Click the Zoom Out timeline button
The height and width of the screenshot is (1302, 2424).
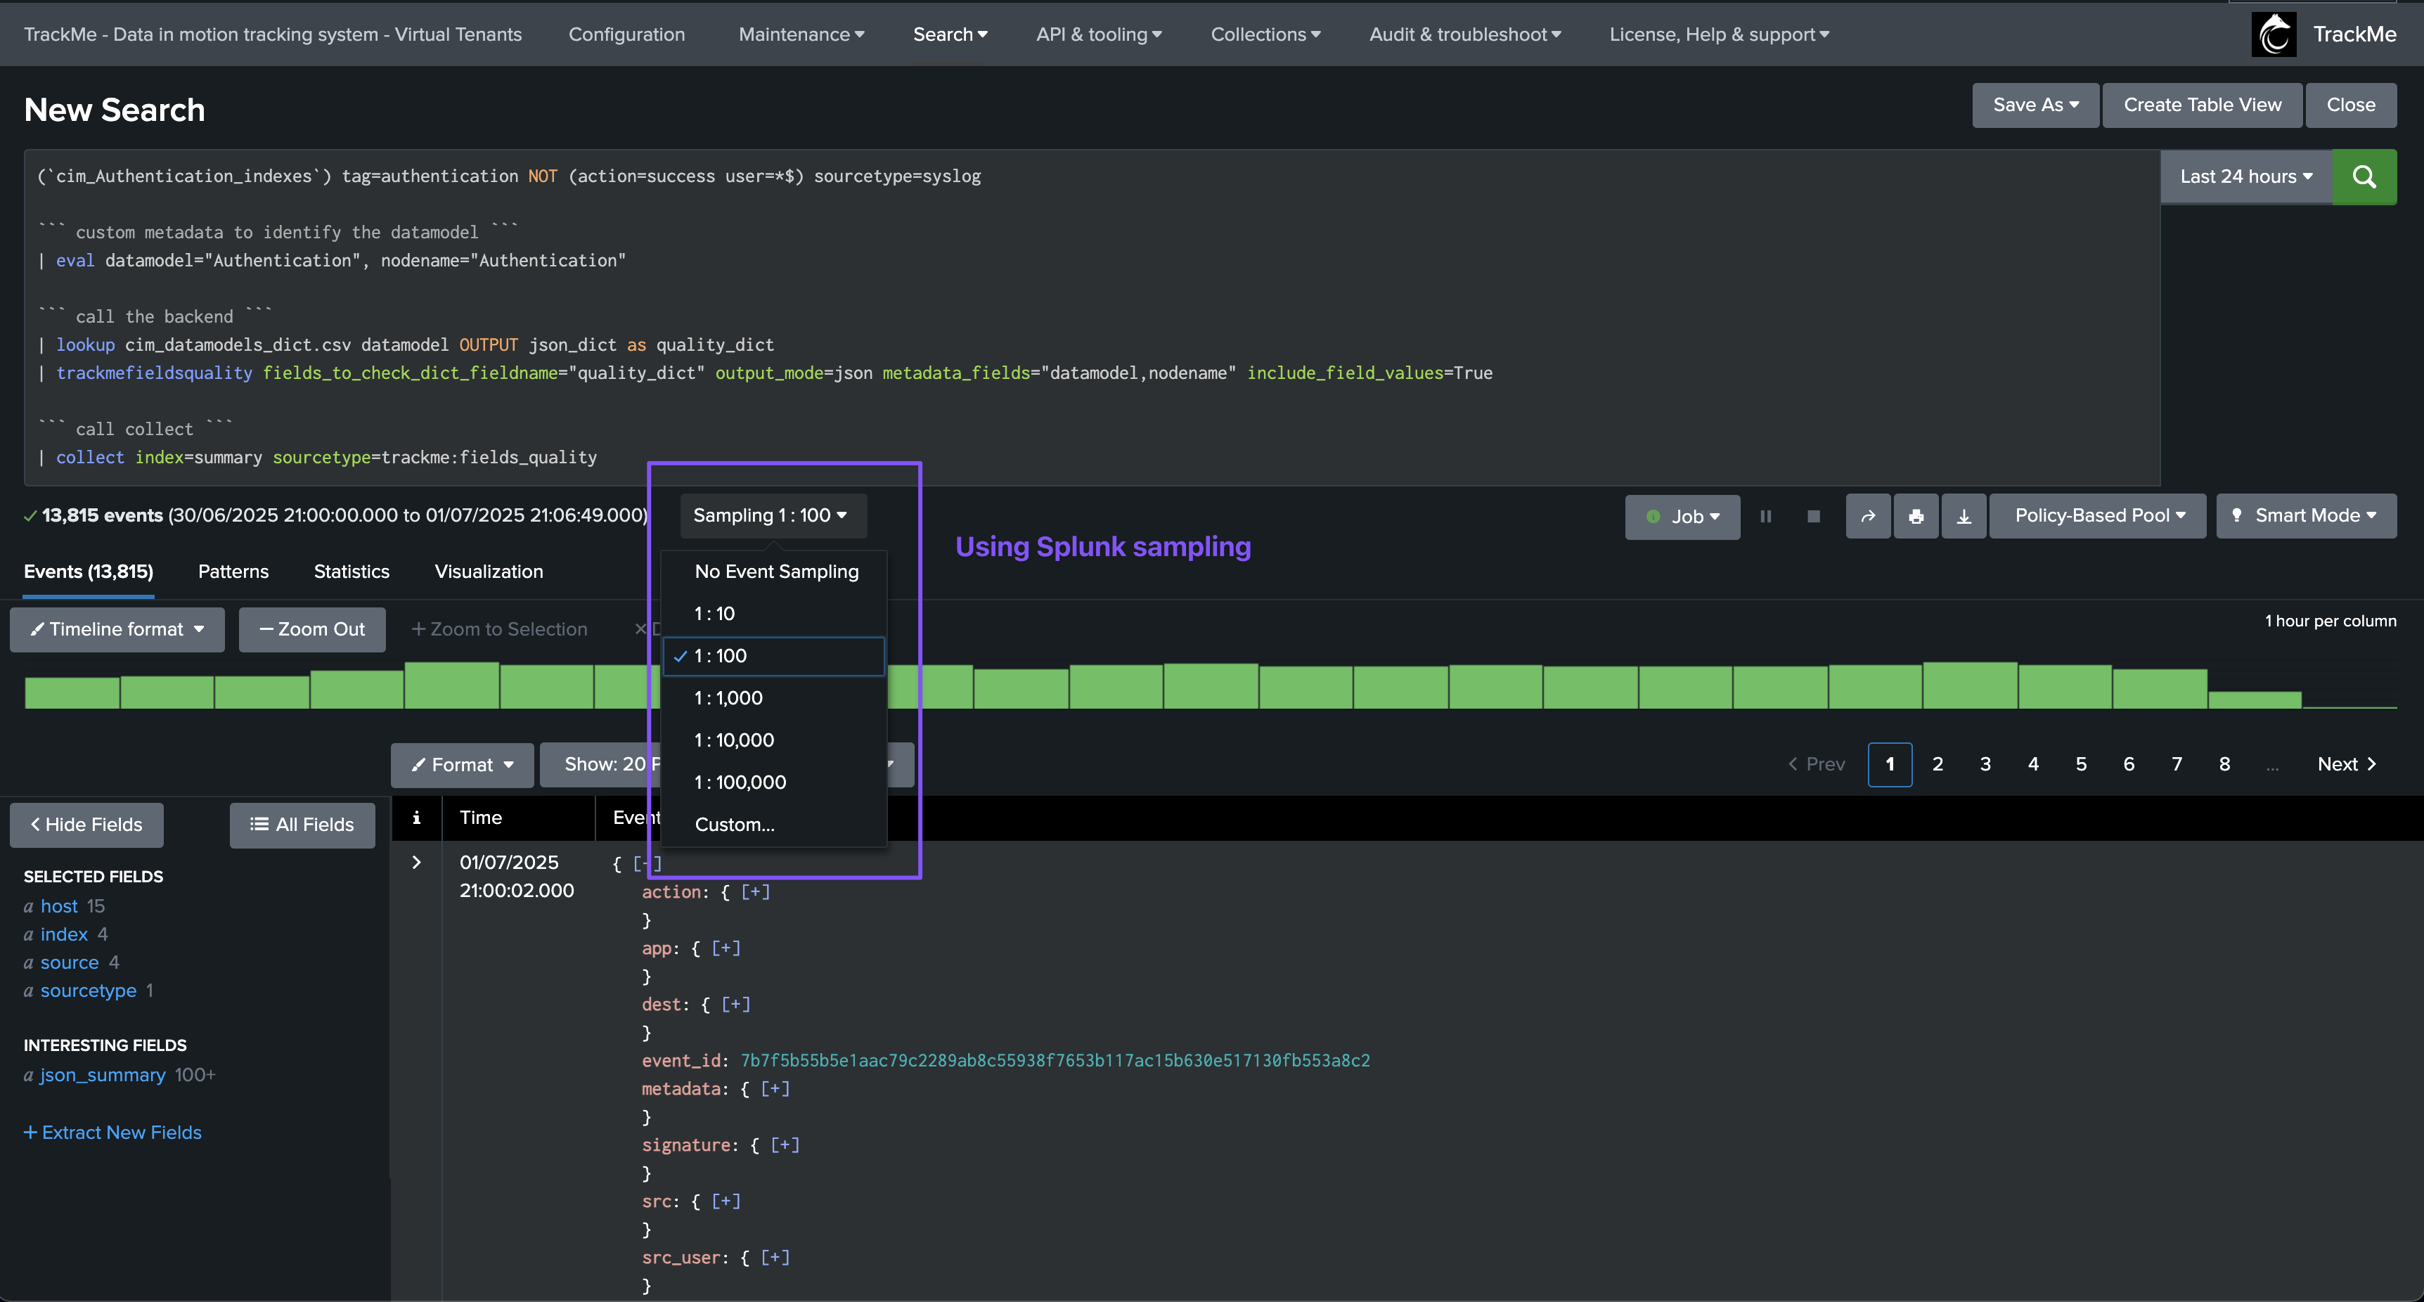312,629
